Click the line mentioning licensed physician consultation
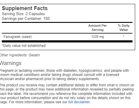 (60, 75)
